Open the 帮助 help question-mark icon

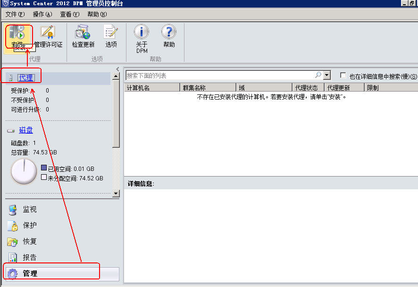pos(169,32)
